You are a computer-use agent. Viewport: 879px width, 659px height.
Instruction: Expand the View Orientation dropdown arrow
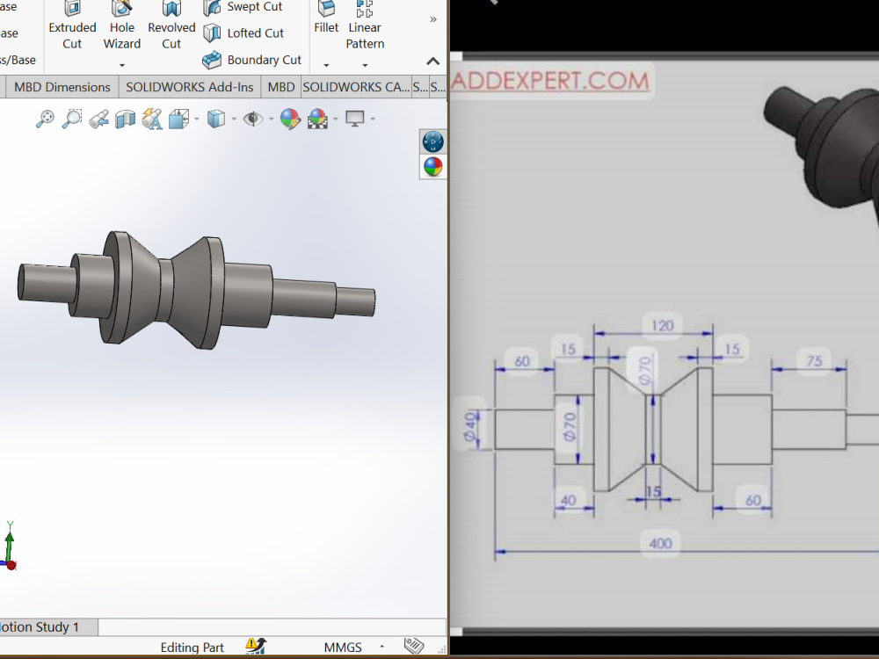(x=197, y=119)
